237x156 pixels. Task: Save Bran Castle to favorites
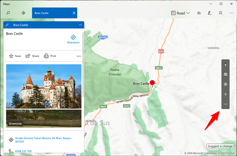coord(15,56)
